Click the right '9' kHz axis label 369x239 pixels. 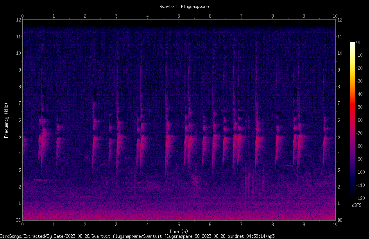tap(339, 70)
